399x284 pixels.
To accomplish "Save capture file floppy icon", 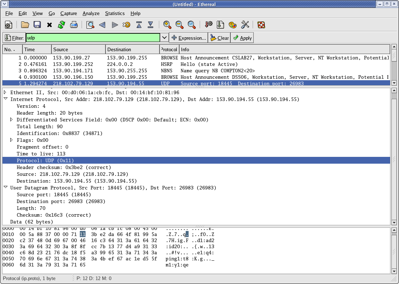I will [38, 25].
